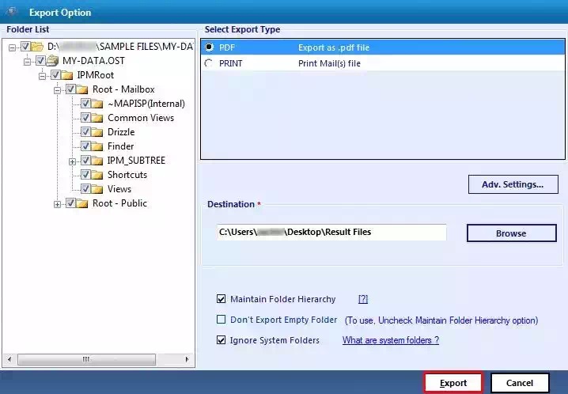Collapse the MY-DATA.OST tree node
This screenshot has height=394, width=568.
point(27,62)
